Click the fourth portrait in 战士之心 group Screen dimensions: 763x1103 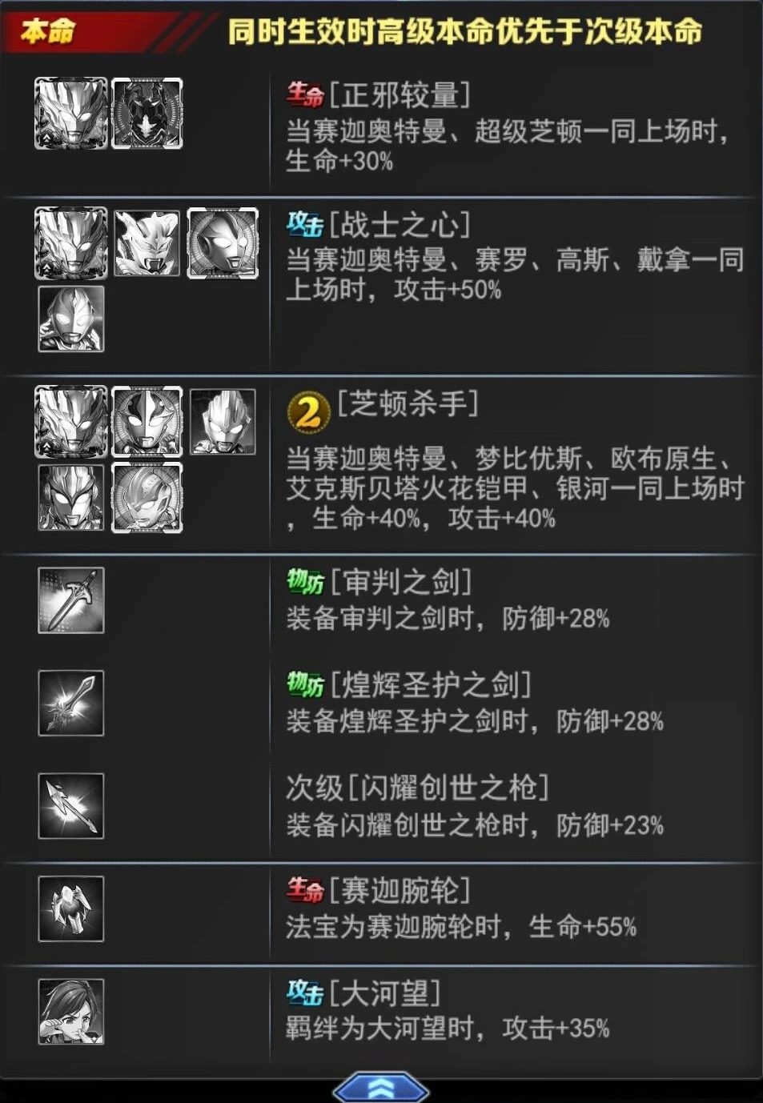tap(71, 319)
